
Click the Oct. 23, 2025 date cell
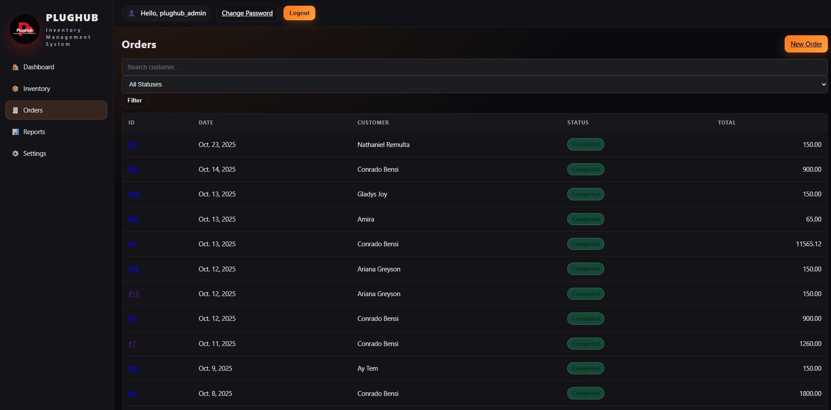click(217, 145)
